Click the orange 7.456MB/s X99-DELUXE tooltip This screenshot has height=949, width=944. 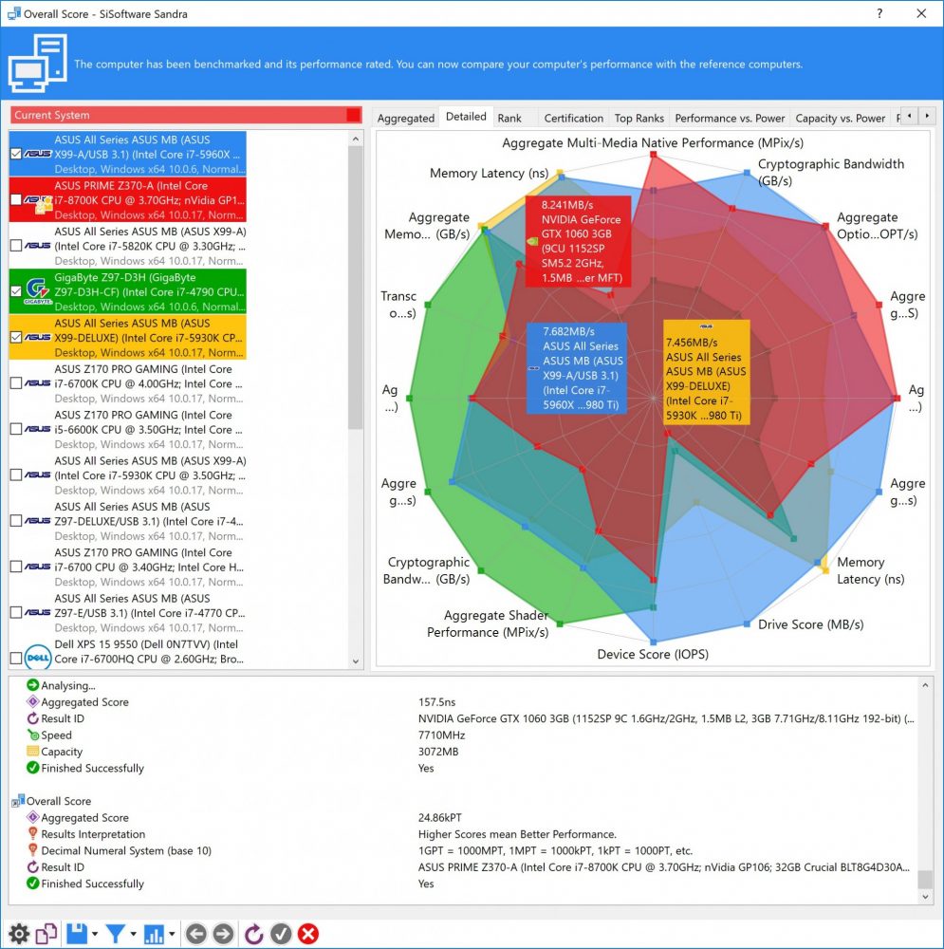coord(706,372)
